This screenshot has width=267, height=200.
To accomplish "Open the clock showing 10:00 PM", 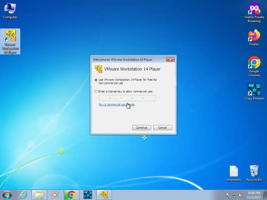I will [x=254, y=195].
